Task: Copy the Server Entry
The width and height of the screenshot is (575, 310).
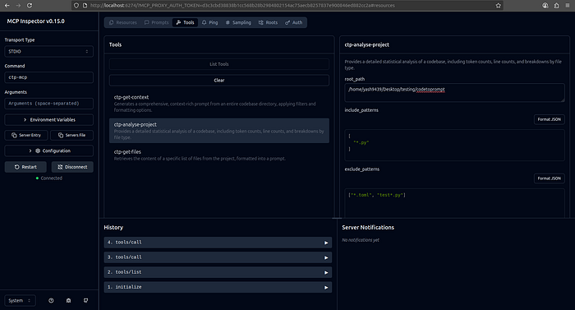Action: tap(25, 135)
